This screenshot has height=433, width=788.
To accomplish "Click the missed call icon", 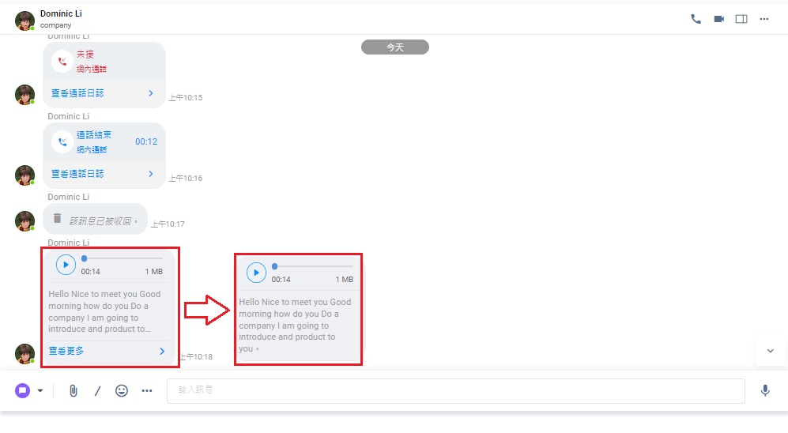I will [x=62, y=62].
